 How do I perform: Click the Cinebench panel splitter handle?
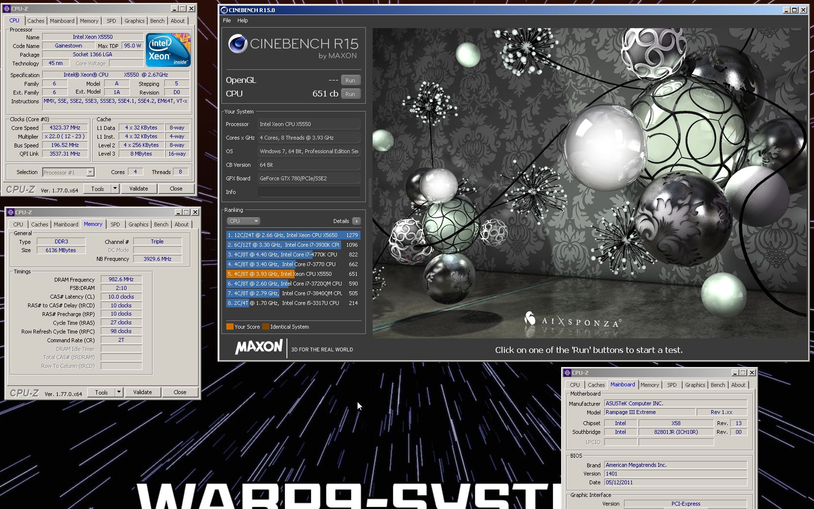pyautogui.click(x=370, y=193)
